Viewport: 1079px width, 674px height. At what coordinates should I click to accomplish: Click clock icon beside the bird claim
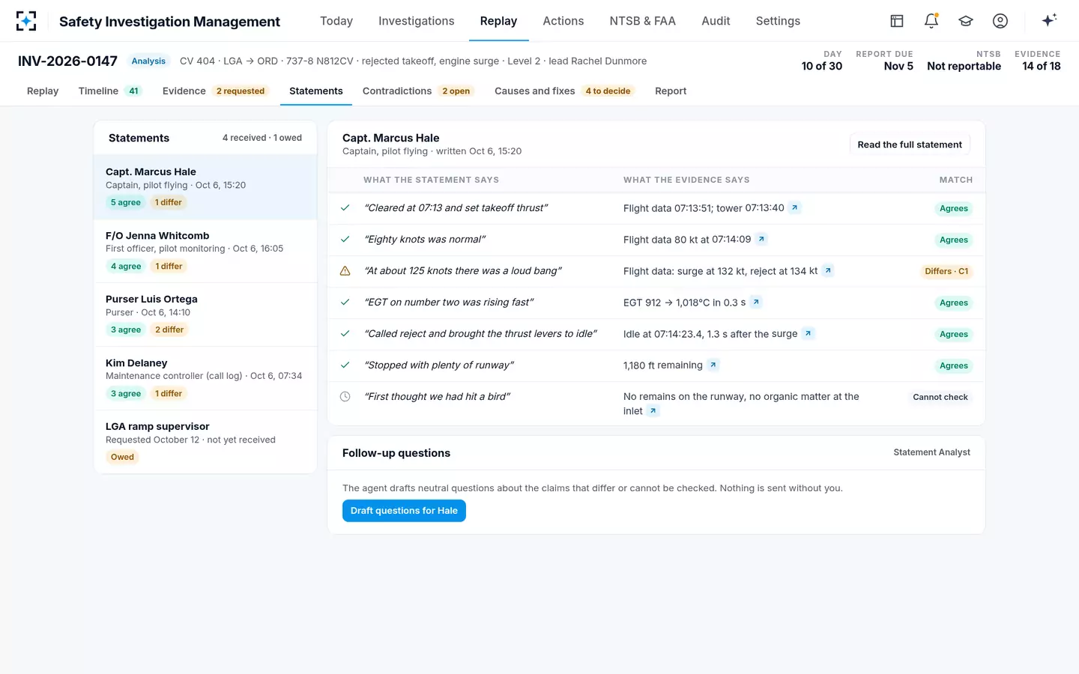coord(345,397)
